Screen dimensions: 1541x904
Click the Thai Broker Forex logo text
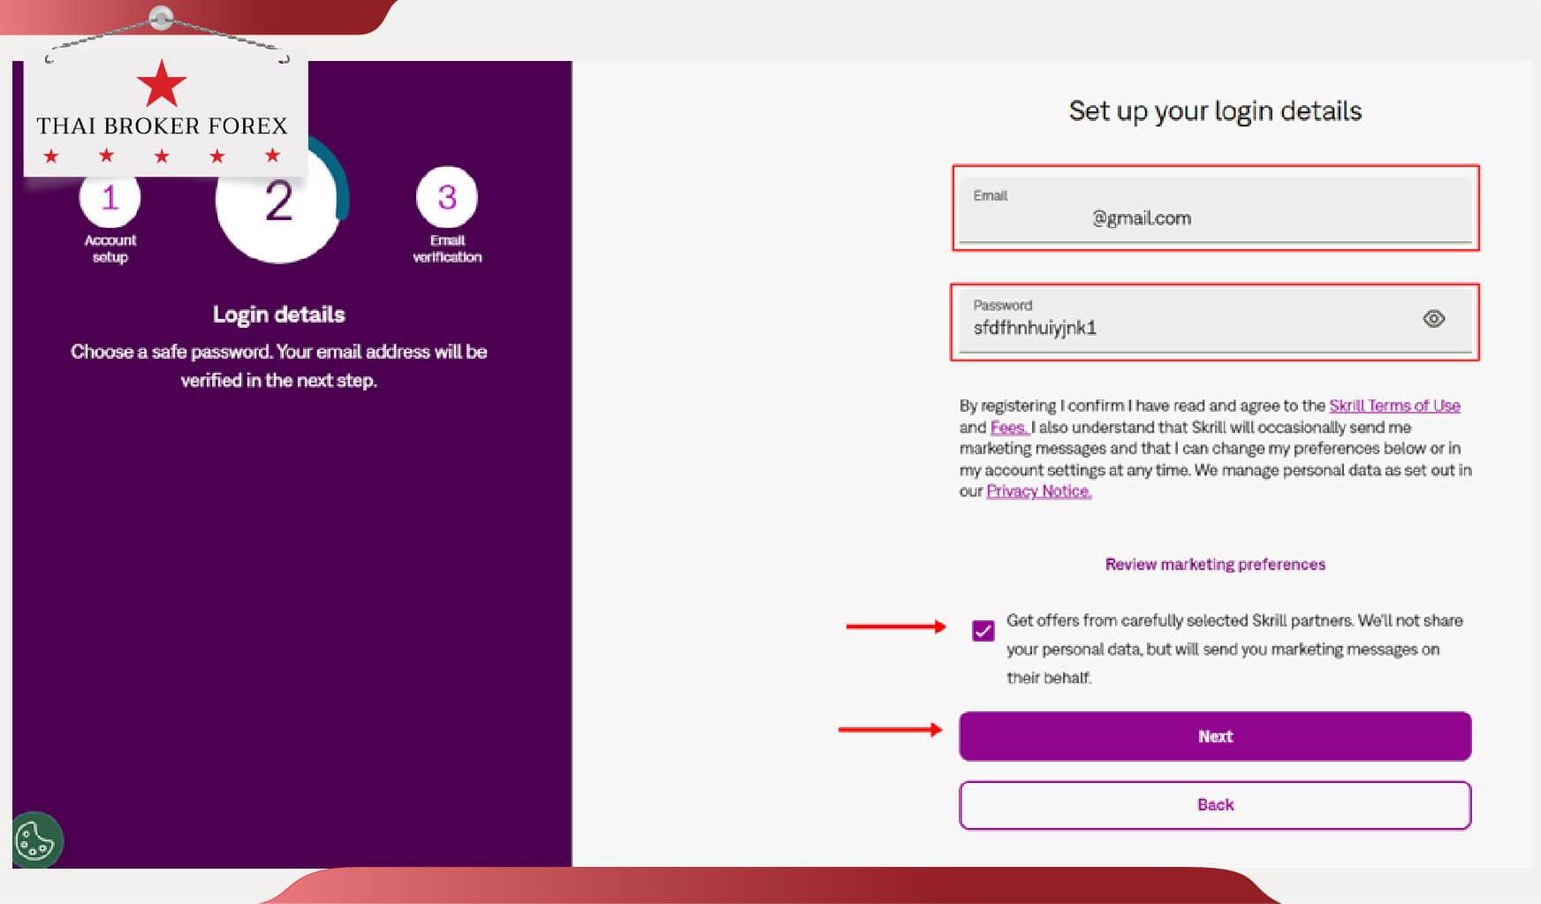click(162, 126)
